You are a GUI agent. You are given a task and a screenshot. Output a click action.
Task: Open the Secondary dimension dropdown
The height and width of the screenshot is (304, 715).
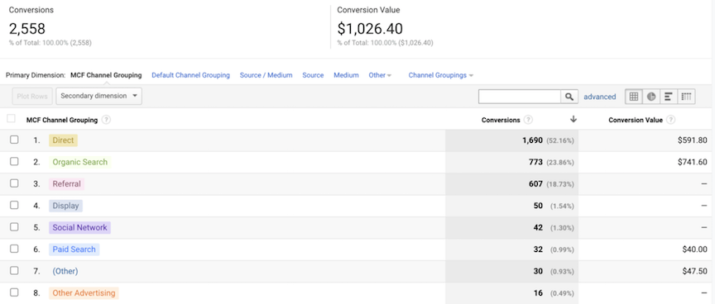coord(99,96)
